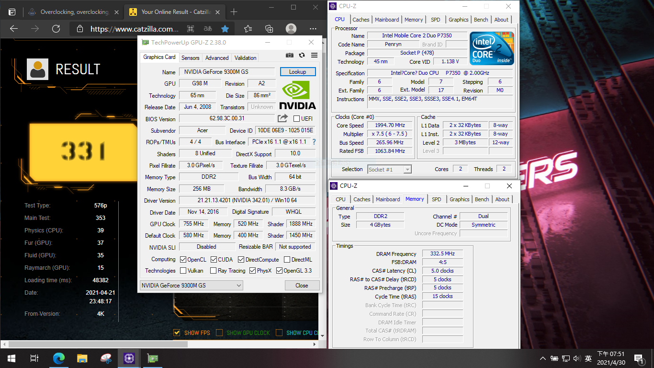654x368 pixels.
Task: Open the Mainboard tab in top CPU-Z
Action: point(387,20)
